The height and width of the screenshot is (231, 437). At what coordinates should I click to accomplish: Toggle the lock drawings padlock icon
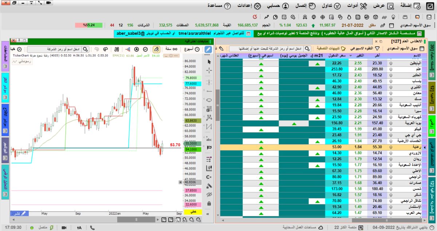[209, 203]
